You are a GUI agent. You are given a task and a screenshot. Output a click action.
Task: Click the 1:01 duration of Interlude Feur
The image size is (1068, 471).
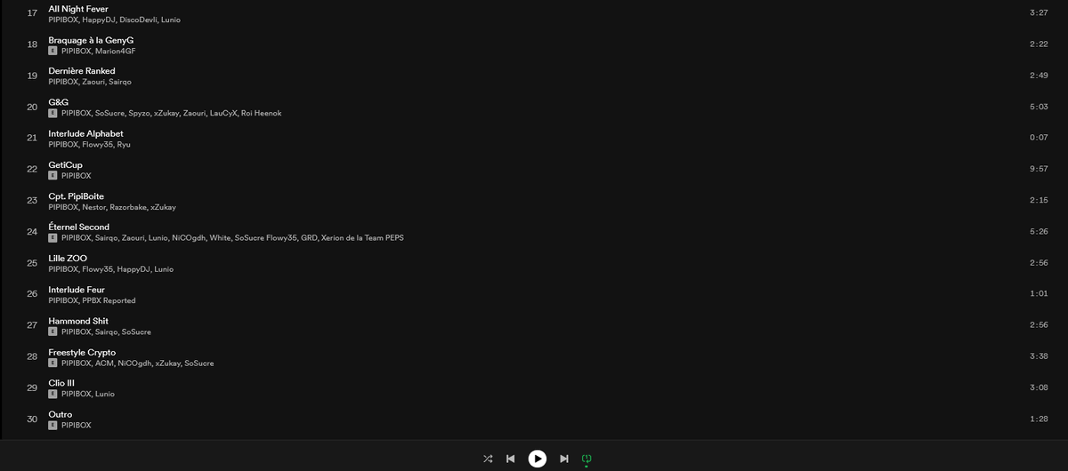pyautogui.click(x=1038, y=294)
